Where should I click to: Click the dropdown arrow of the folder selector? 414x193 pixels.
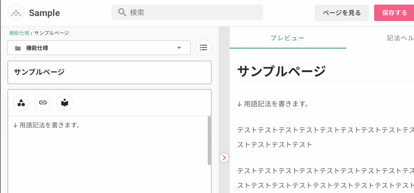[x=179, y=48]
